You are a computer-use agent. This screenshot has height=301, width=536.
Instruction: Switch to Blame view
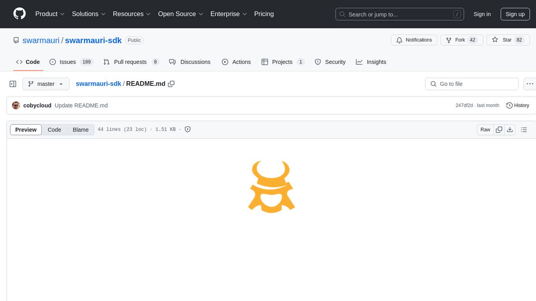tap(80, 130)
